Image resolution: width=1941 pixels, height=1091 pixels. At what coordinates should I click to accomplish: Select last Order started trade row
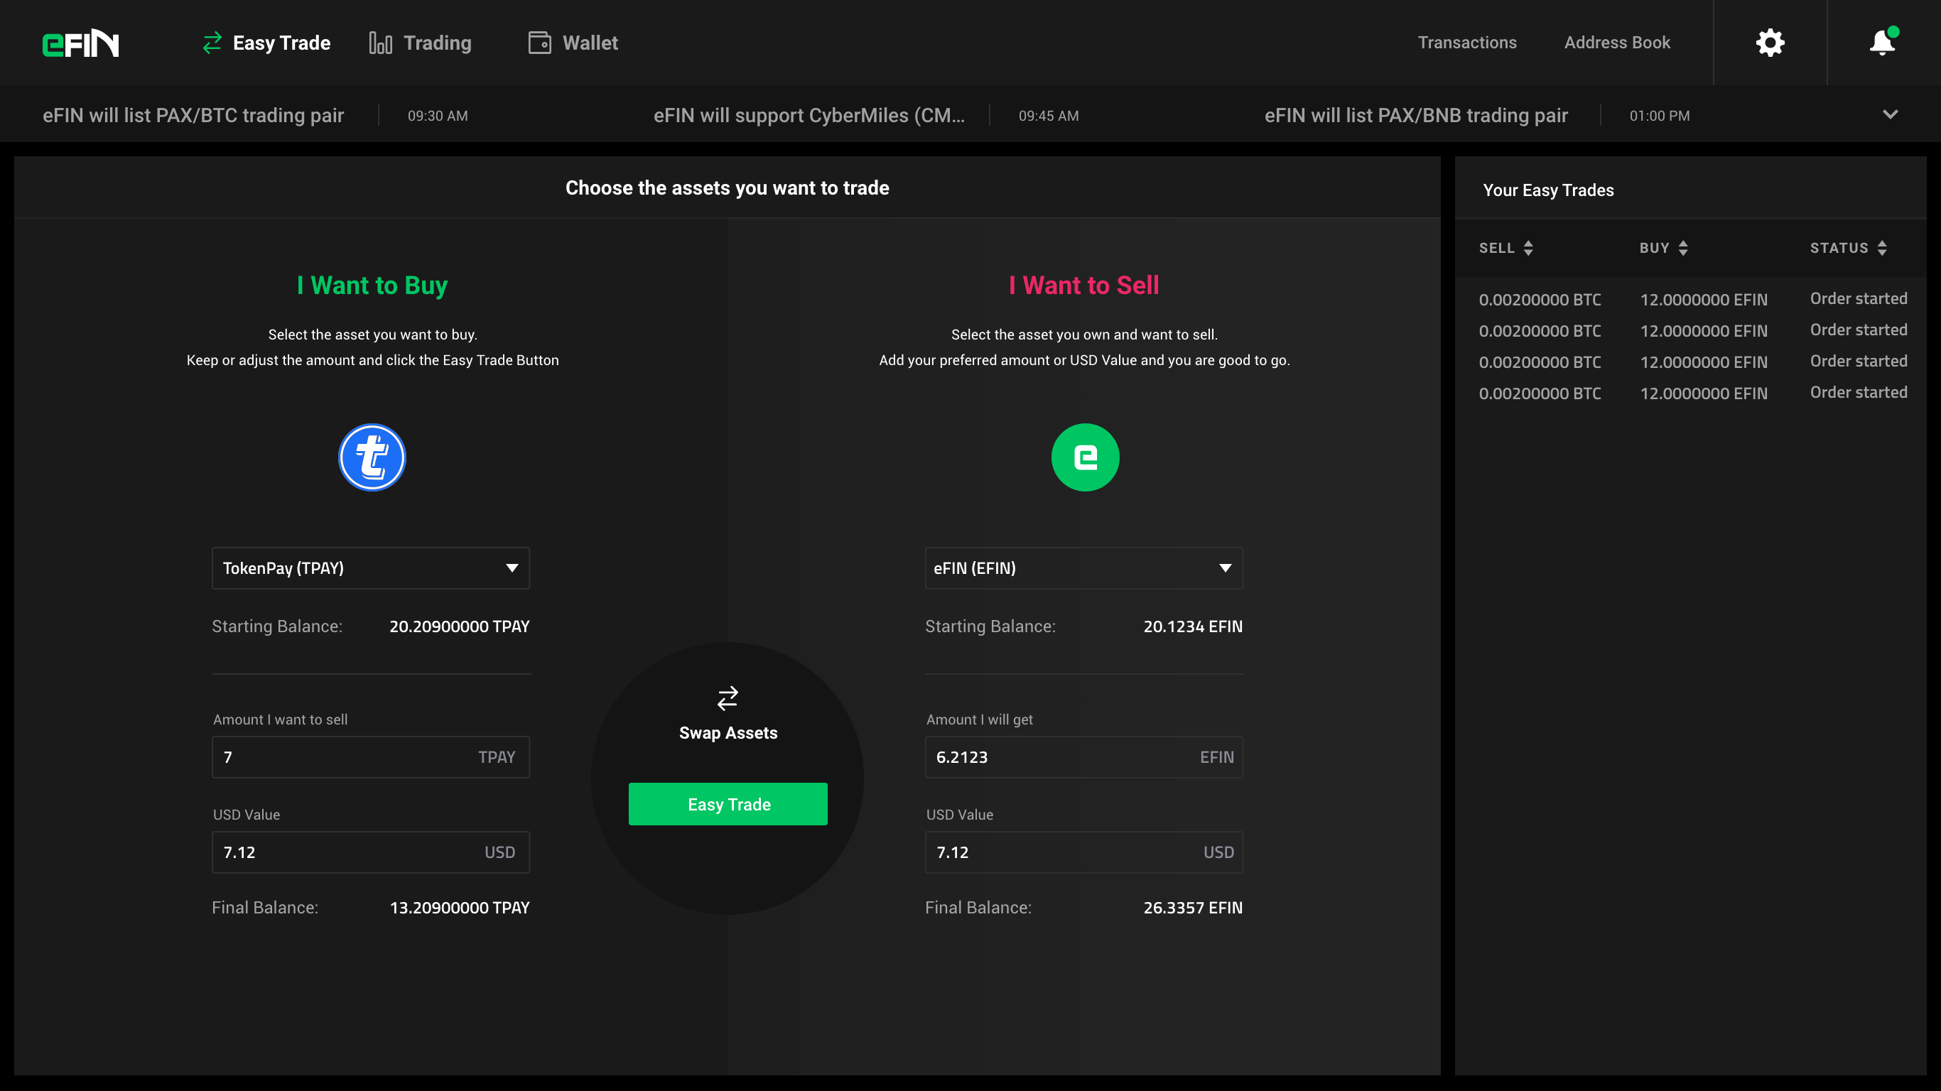[1693, 393]
